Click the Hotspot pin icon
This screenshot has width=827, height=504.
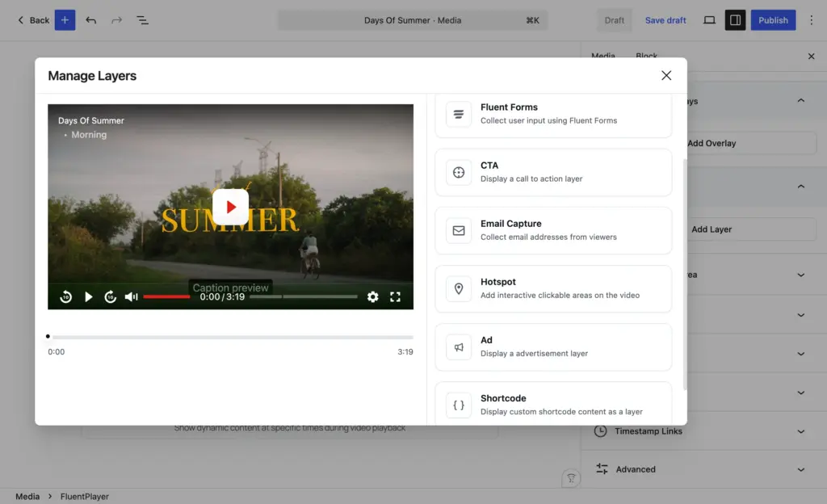[459, 289]
